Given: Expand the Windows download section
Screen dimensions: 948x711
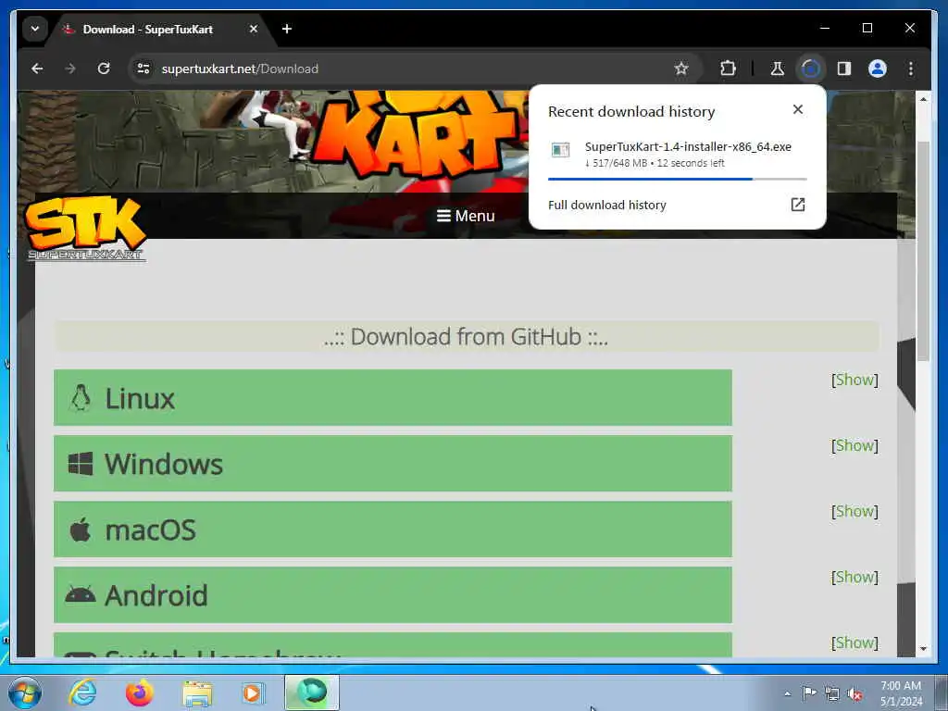Looking at the screenshot, I should [393, 464].
